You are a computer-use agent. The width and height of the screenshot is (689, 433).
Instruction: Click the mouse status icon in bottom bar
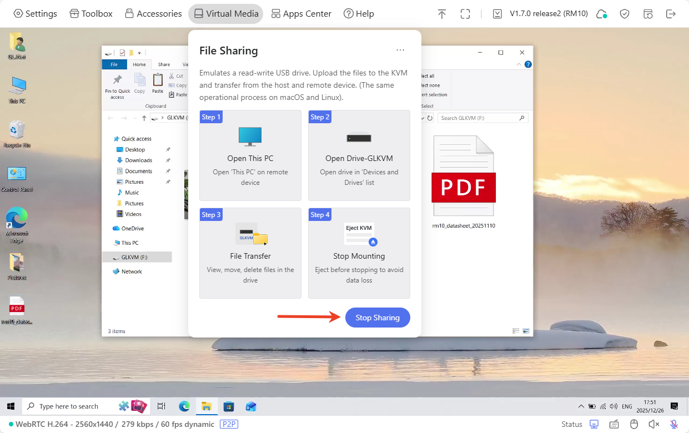coord(634,424)
